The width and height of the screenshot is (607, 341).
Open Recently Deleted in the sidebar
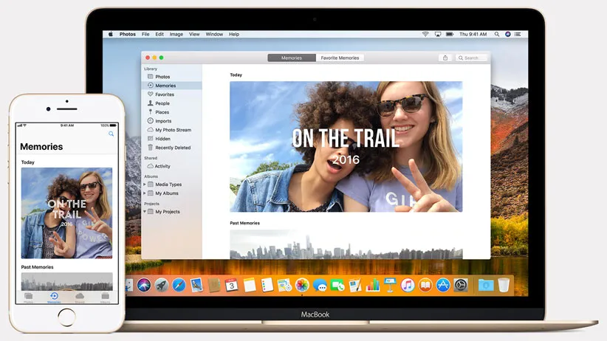click(x=172, y=148)
